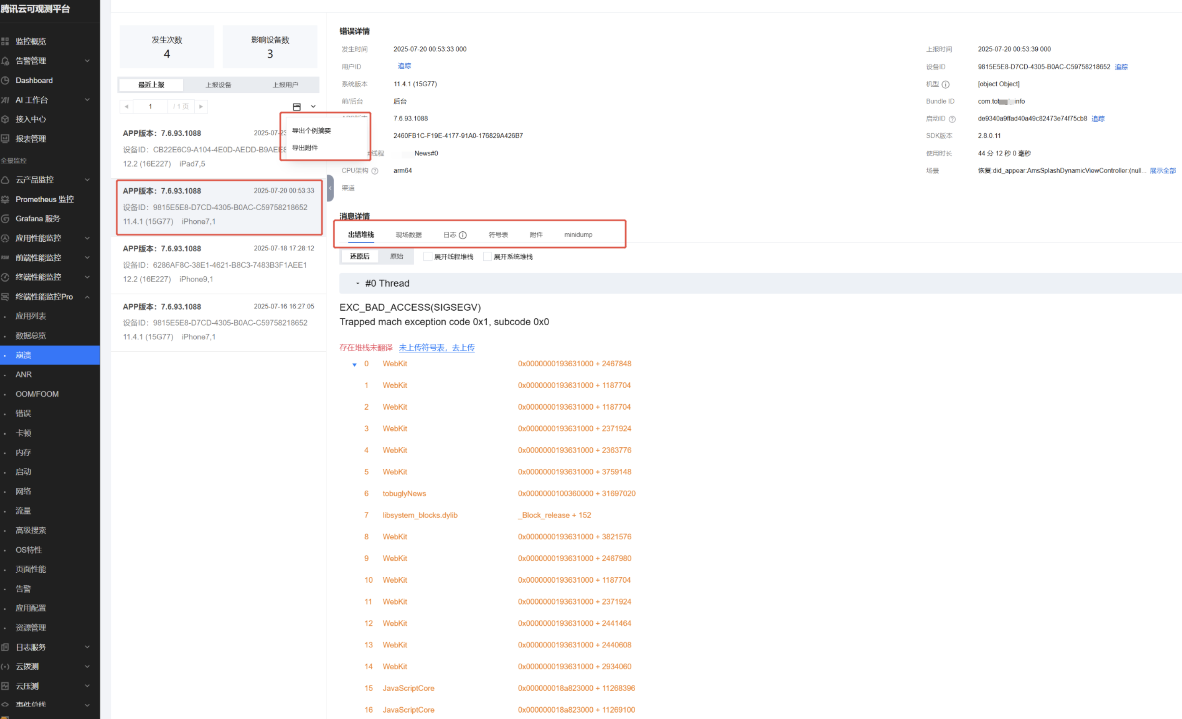Go to next page arrow in pagination
The image size is (1182, 719).
click(201, 106)
